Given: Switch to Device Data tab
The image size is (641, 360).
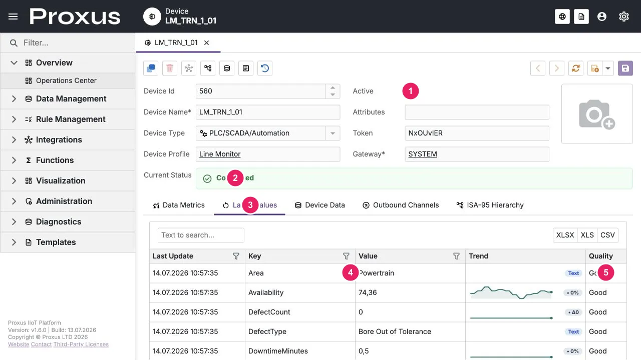Looking at the screenshot, I should point(320,205).
